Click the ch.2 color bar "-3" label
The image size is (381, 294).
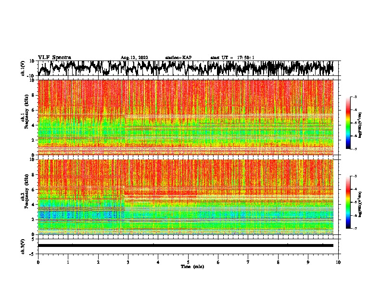pos(355,176)
